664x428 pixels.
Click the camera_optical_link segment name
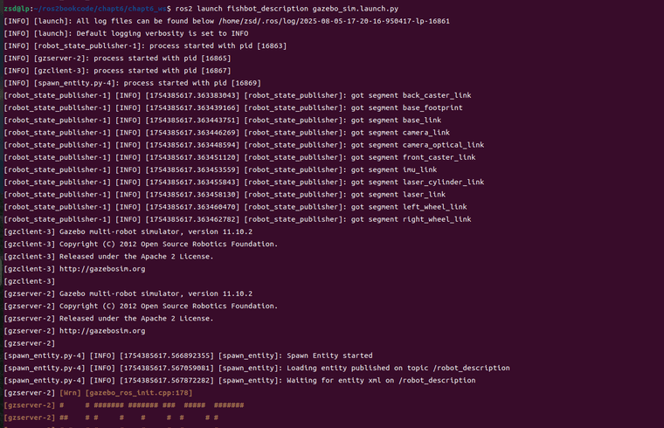(443, 145)
